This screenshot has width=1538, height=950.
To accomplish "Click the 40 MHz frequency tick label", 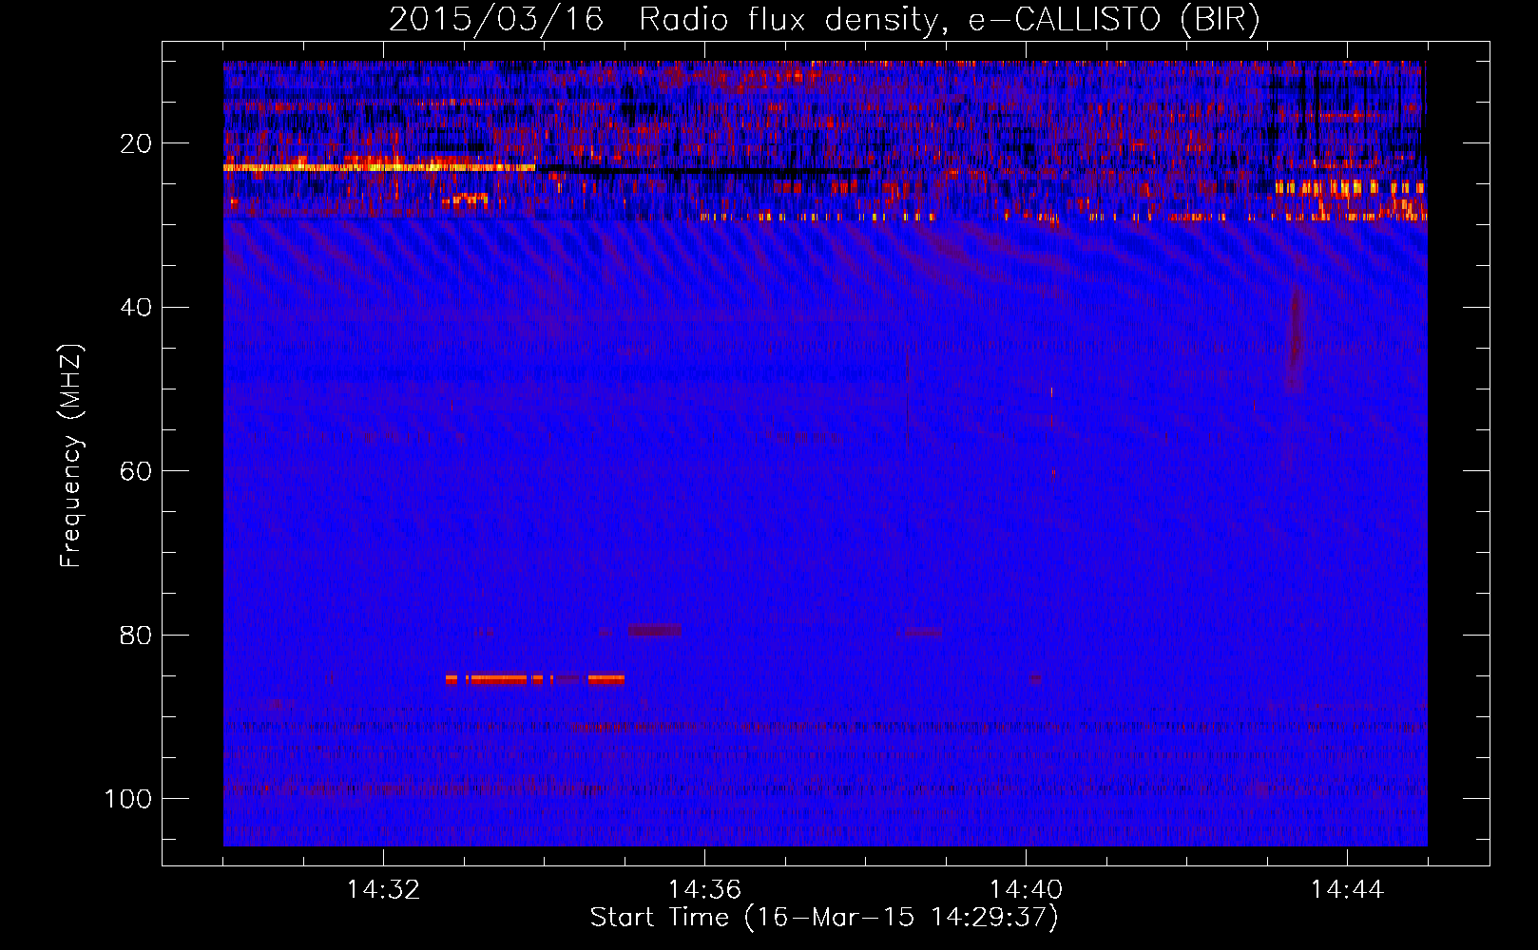I will pos(136,308).
